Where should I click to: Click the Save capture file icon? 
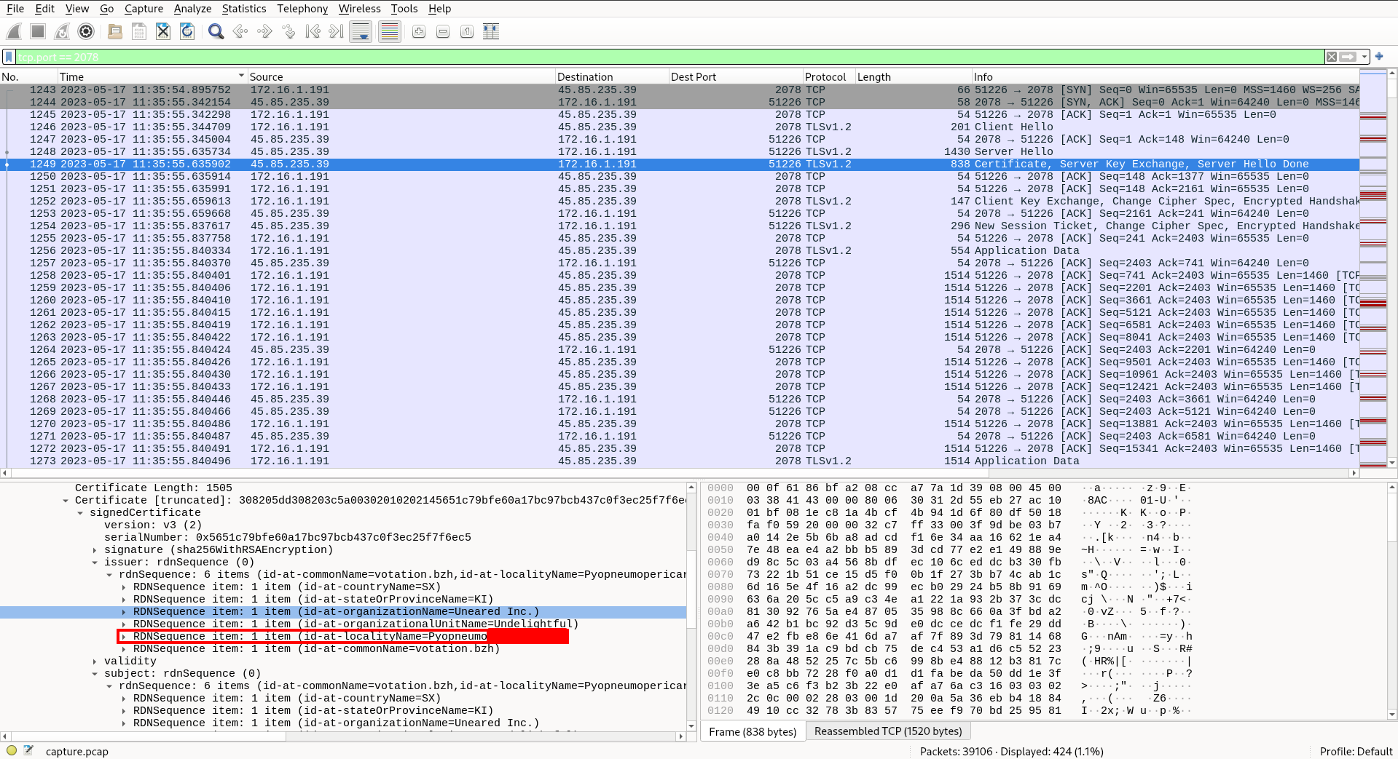coord(139,31)
